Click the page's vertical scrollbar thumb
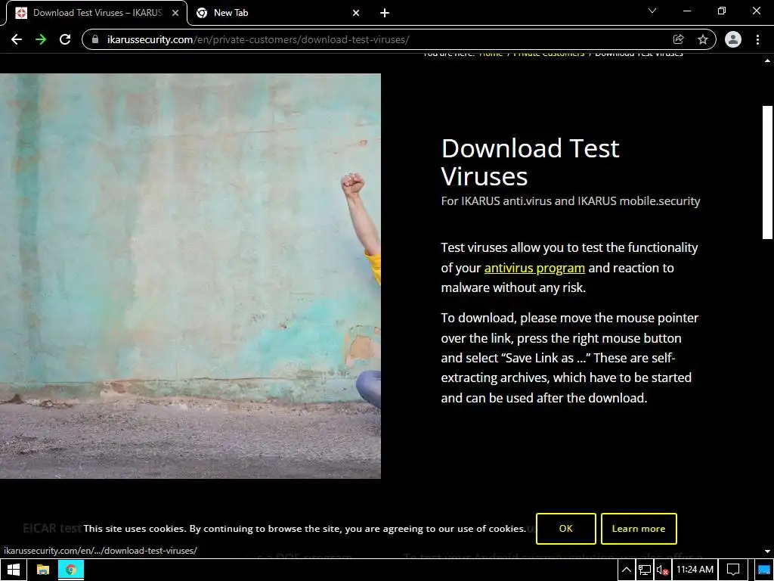774x581 pixels. (768, 172)
